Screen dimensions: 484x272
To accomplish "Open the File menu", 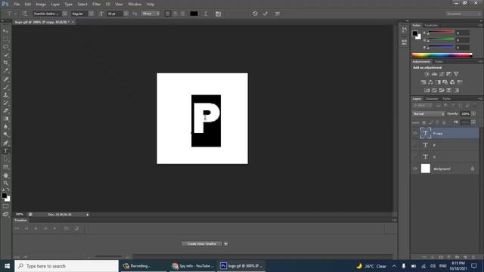I will point(17,5).
